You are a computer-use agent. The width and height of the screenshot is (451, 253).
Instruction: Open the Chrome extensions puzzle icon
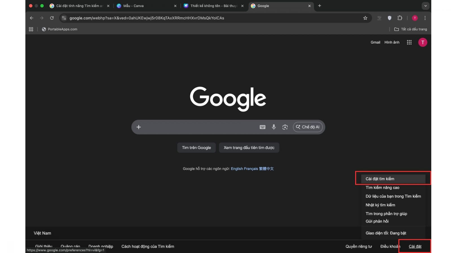coord(400,18)
